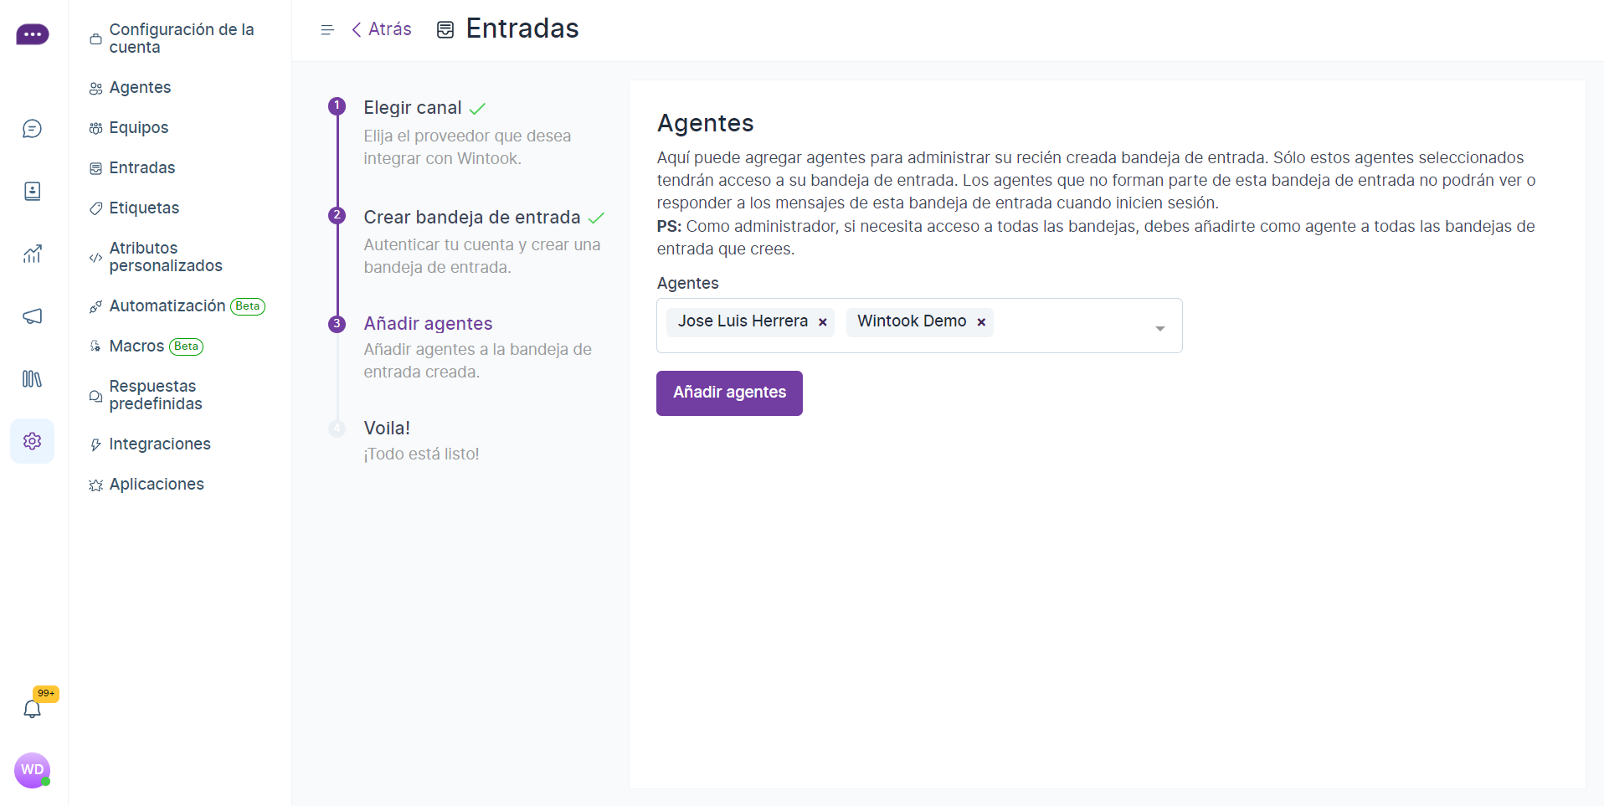This screenshot has width=1604, height=806.
Task: Open Automatización Beta menu item
Action: [167, 306]
